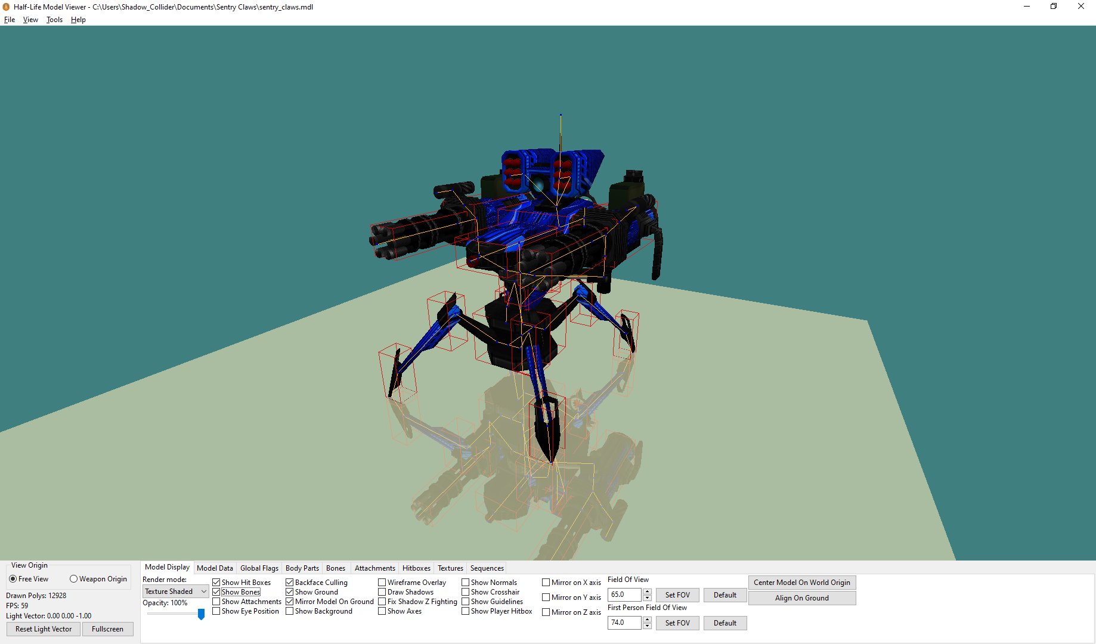Decrease Field Of View with down arrow
The image size is (1096, 644).
647,598
